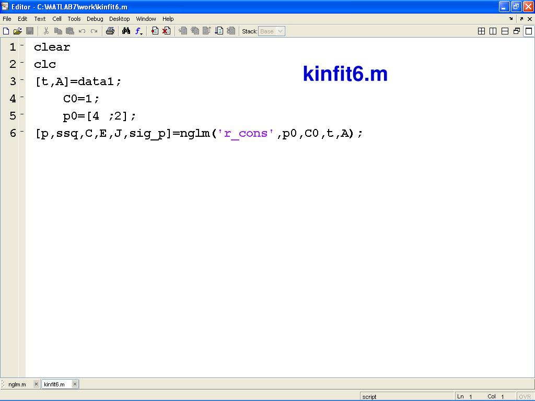This screenshot has height=401, width=535.
Task: Click the Col indicator in status bar
Action: (x=496, y=396)
